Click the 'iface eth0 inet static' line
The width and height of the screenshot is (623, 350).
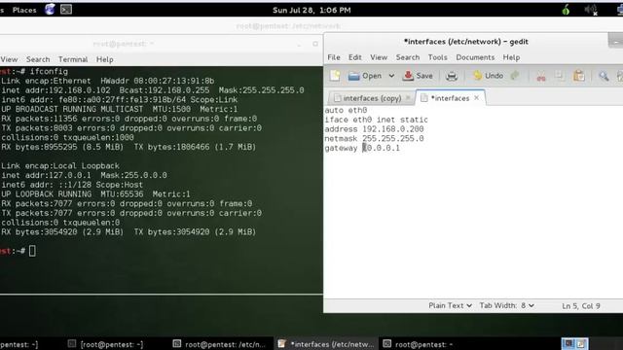tap(377, 120)
